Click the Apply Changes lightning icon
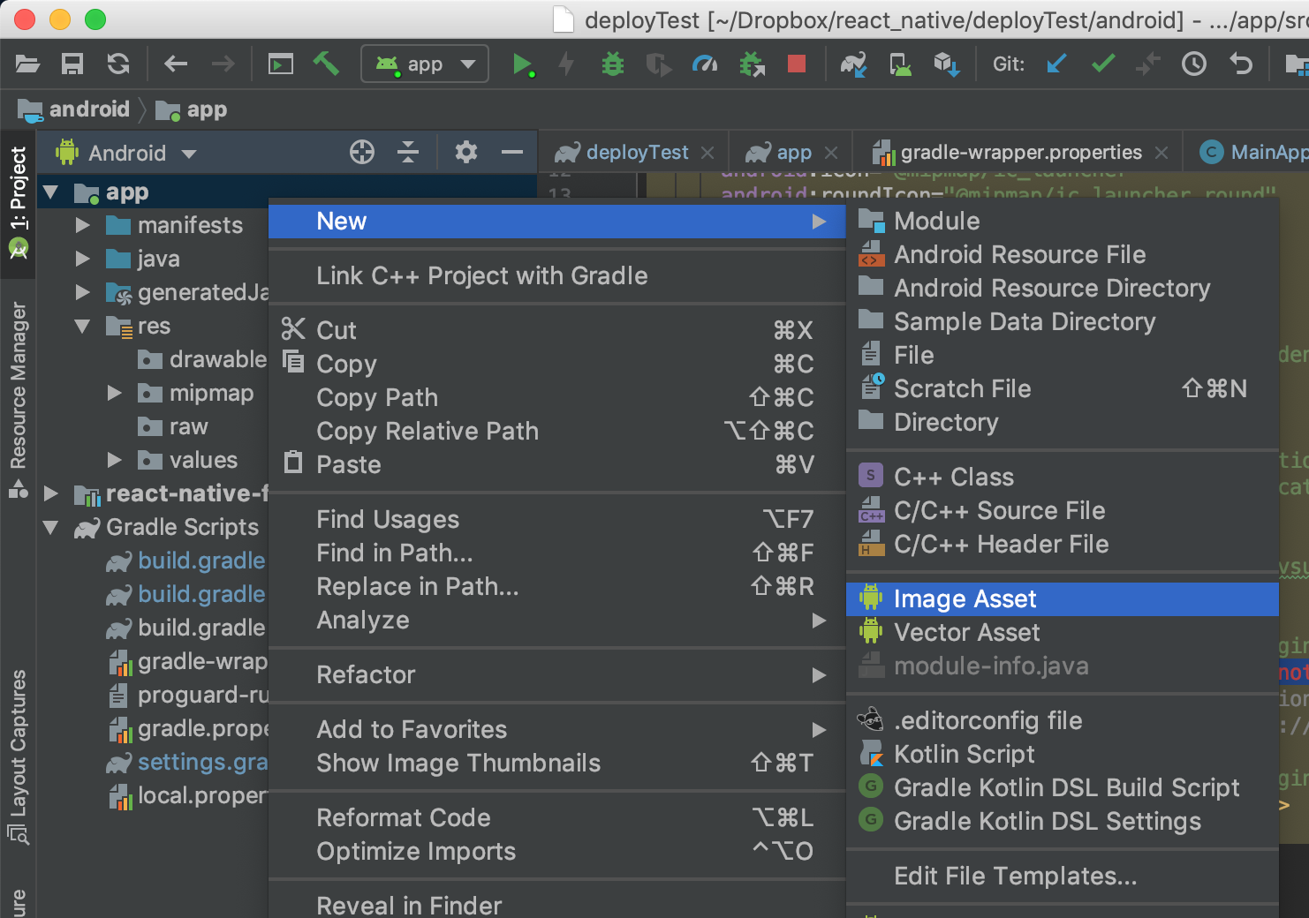The image size is (1309, 918). [x=566, y=64]
